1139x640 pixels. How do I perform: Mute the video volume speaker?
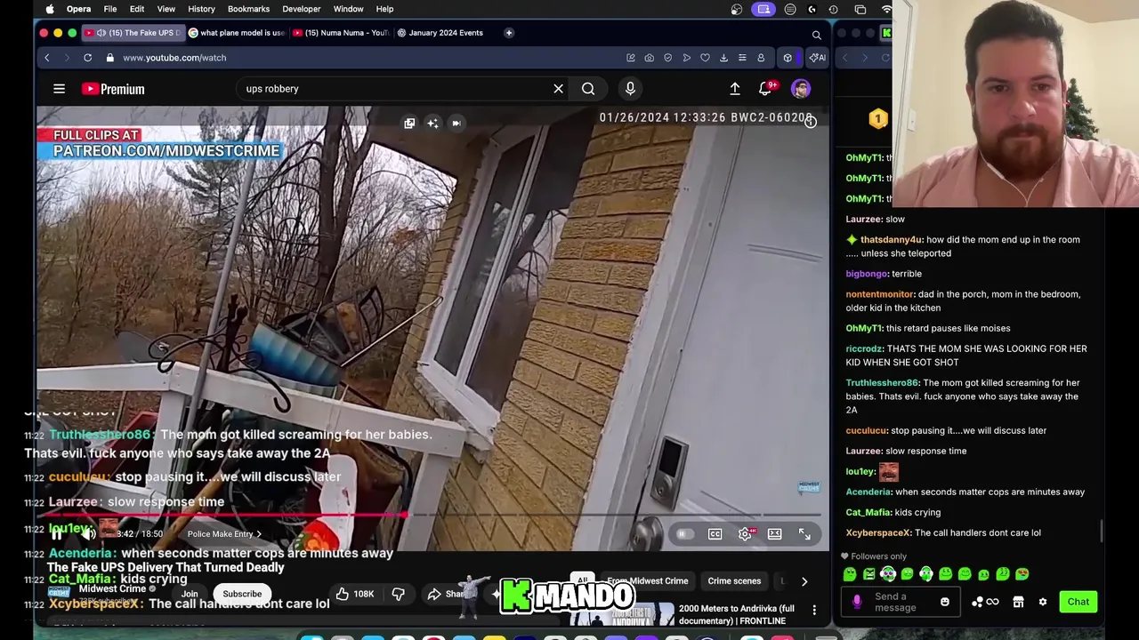click(x=89, y=534)
